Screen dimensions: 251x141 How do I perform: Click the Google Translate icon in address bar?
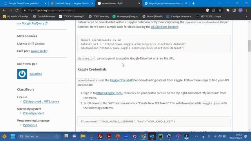click(x=207, y=10)
